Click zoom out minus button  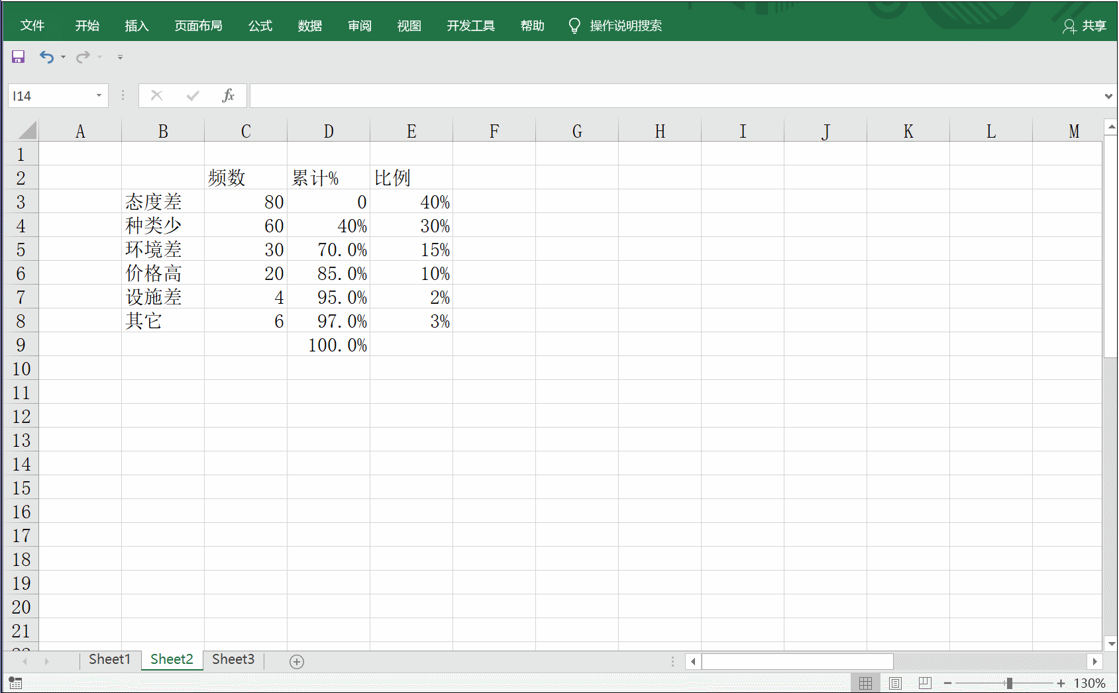pos(947,683)
